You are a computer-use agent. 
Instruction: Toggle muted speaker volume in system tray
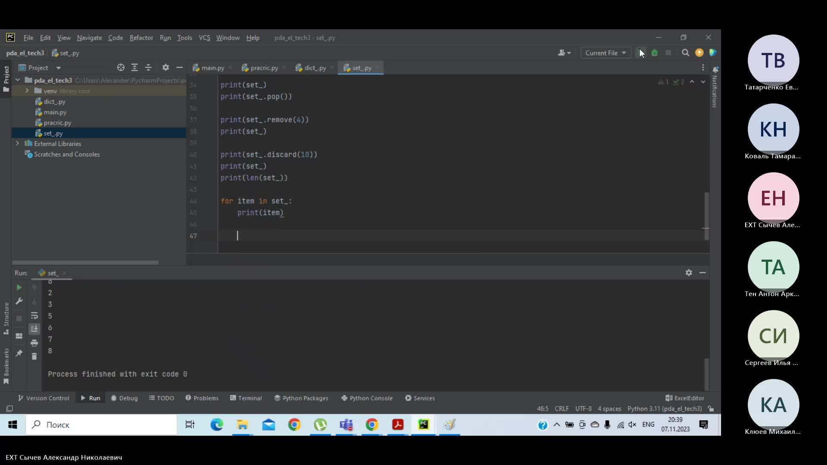632,425
